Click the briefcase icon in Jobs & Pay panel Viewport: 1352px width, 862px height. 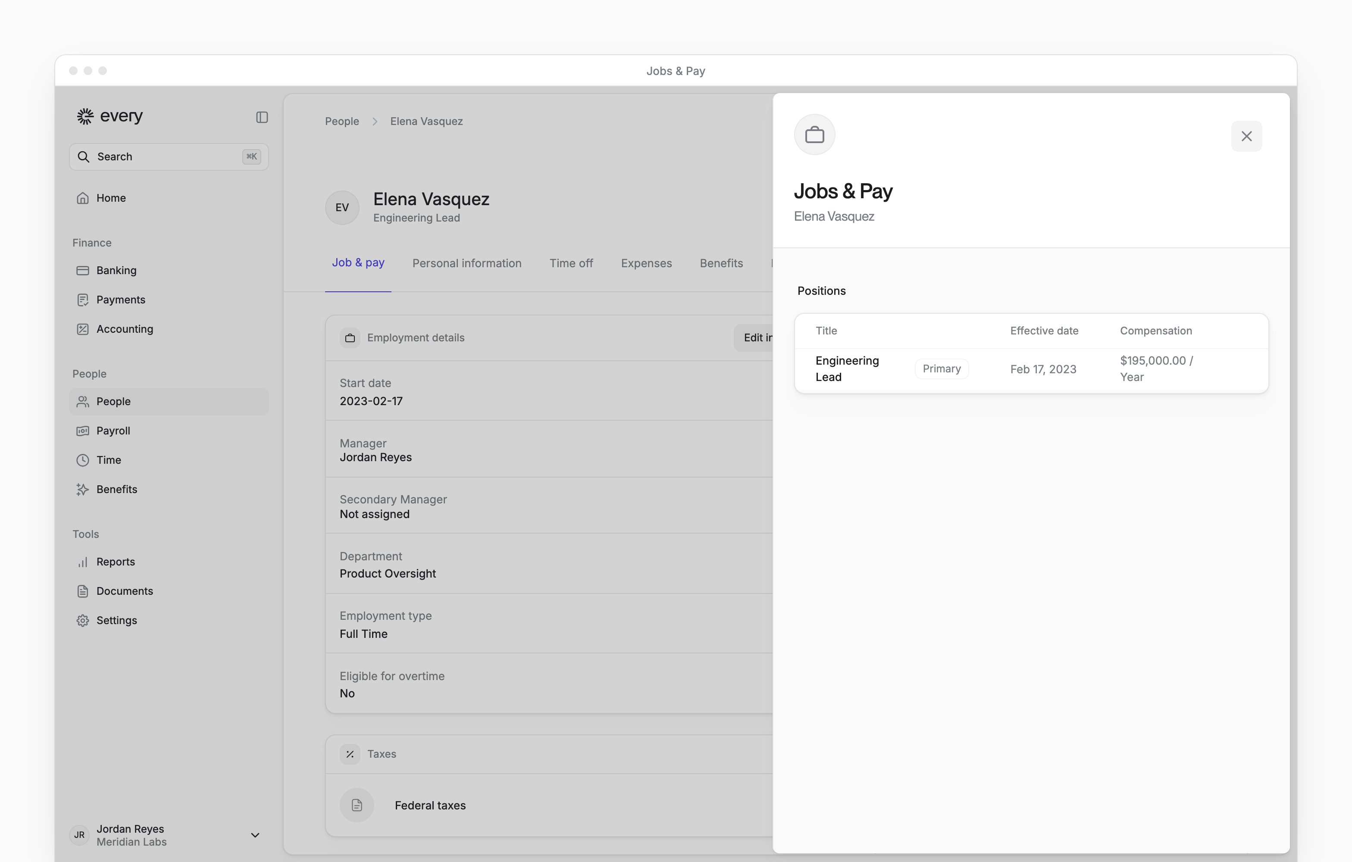pos(814,134)
